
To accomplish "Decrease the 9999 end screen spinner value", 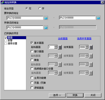I will point(87,48).
